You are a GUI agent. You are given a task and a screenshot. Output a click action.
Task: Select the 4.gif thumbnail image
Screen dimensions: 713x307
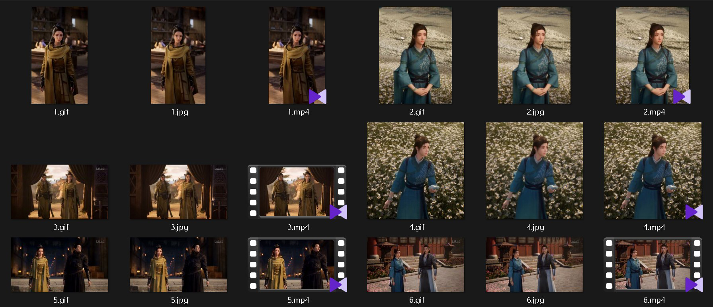(x=416, y=171)
